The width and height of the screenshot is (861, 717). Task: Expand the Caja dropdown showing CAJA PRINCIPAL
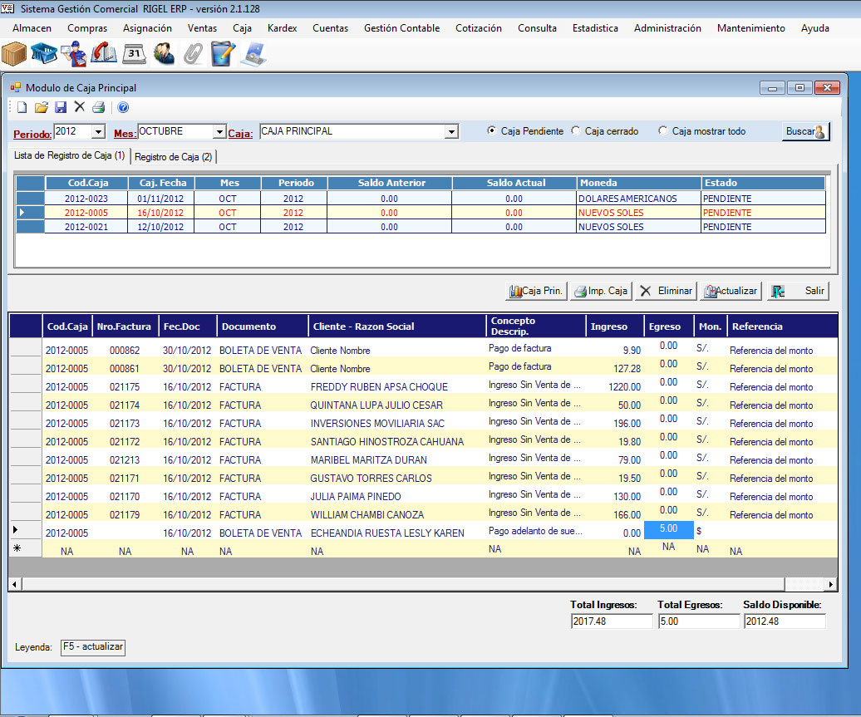click(450, 132)
